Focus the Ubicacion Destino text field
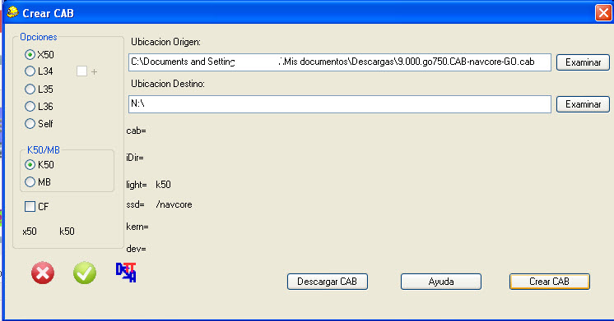This screenshot has height=321, width=614. point(339,104)
